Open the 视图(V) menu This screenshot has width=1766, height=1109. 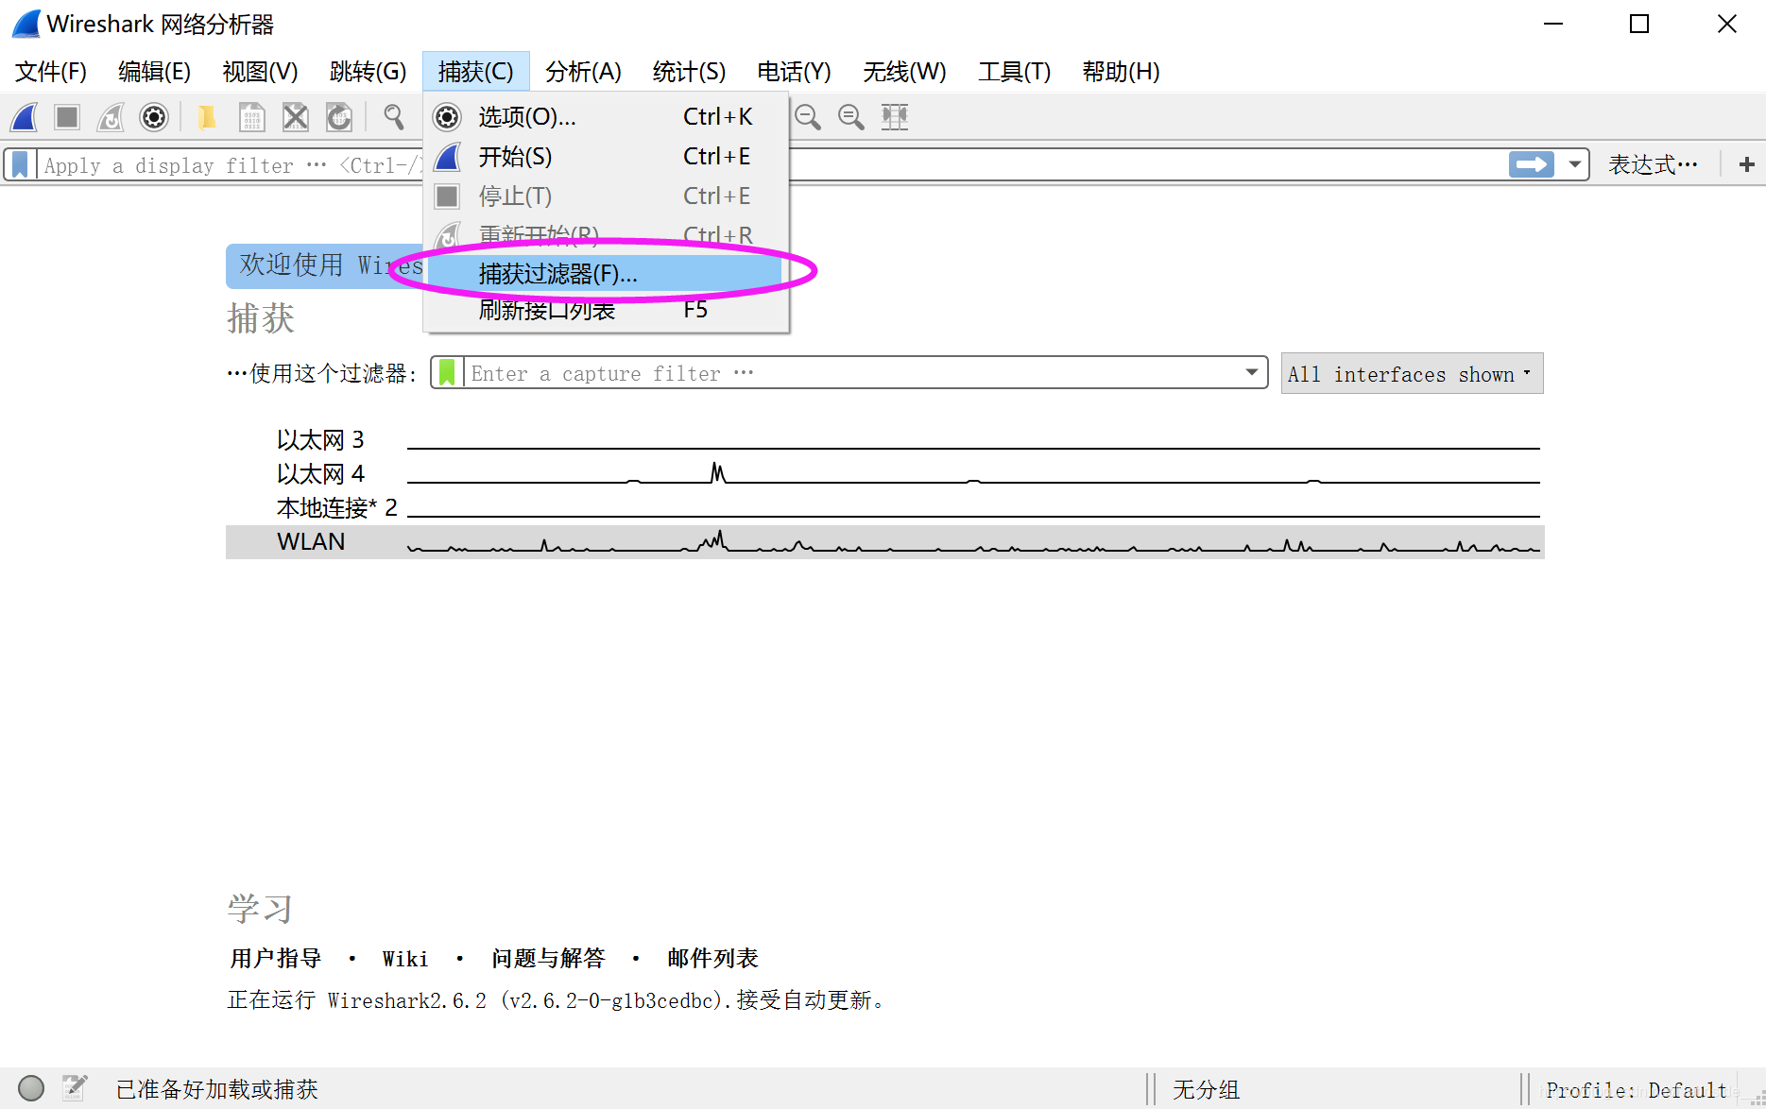(260, 72)
